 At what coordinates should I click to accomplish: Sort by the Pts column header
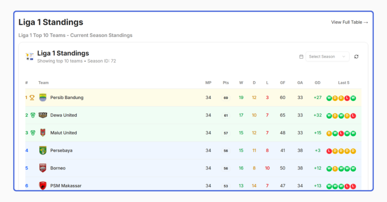[226, 83]
